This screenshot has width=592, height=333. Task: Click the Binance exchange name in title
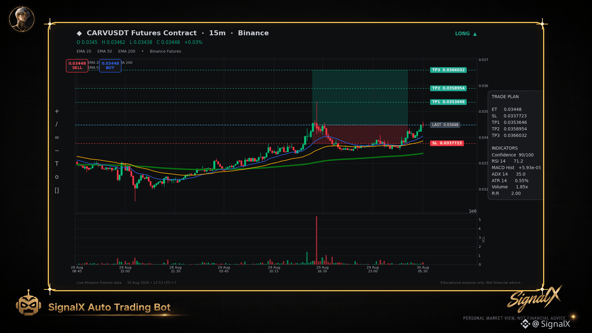tap(253, 33)
